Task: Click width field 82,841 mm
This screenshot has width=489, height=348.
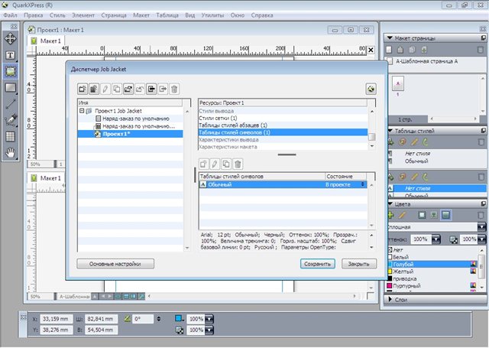Action: [x=101, y=319]
